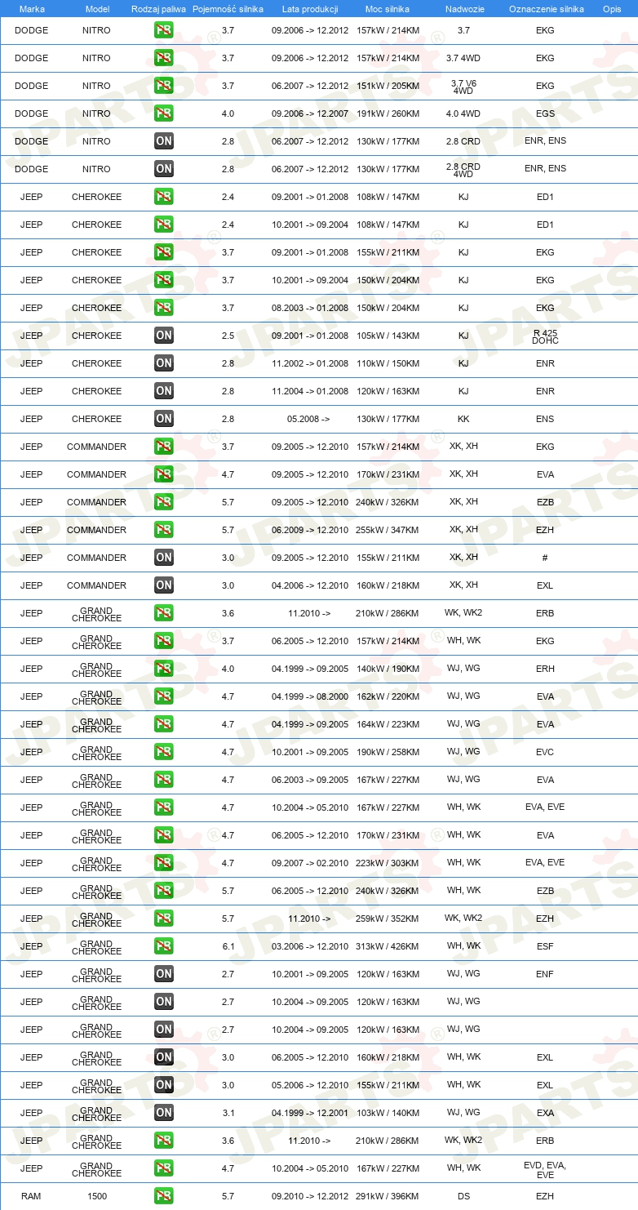Screen dimensions: 638x1210
Task: Click petrol icon for Grand Cherokee 4.7 223kW
Action: [164, 863]
